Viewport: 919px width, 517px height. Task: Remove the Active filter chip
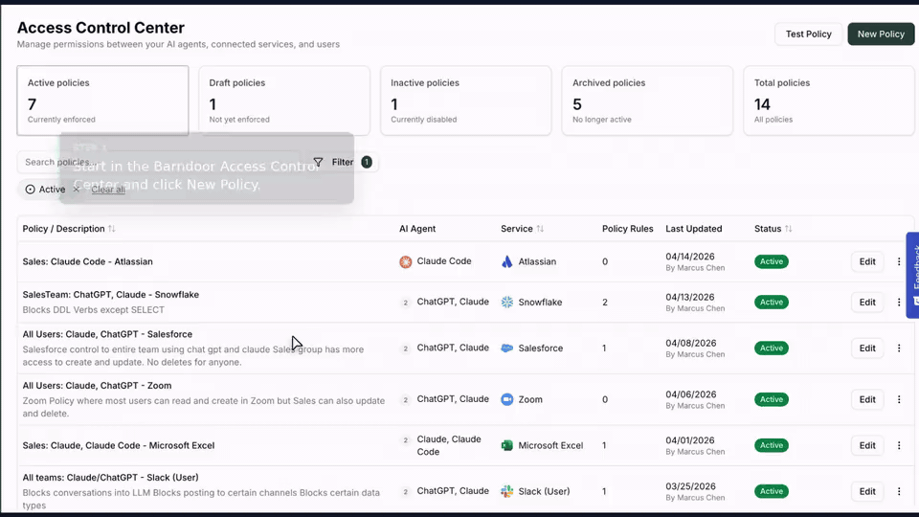click(77, 190)
